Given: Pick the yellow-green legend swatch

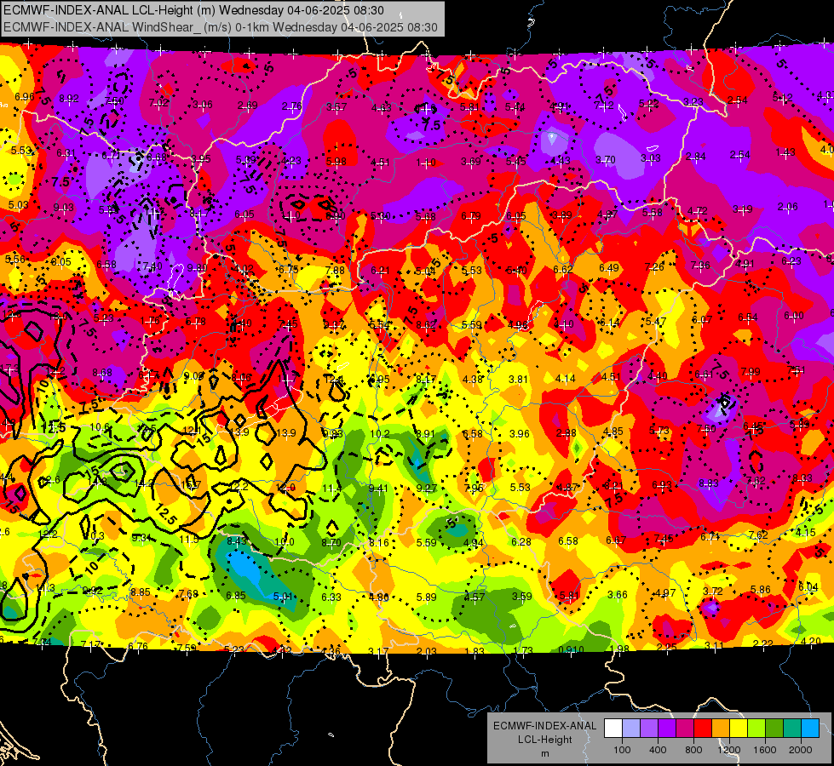Looking at the screenshot, I should tap(756, 729).
